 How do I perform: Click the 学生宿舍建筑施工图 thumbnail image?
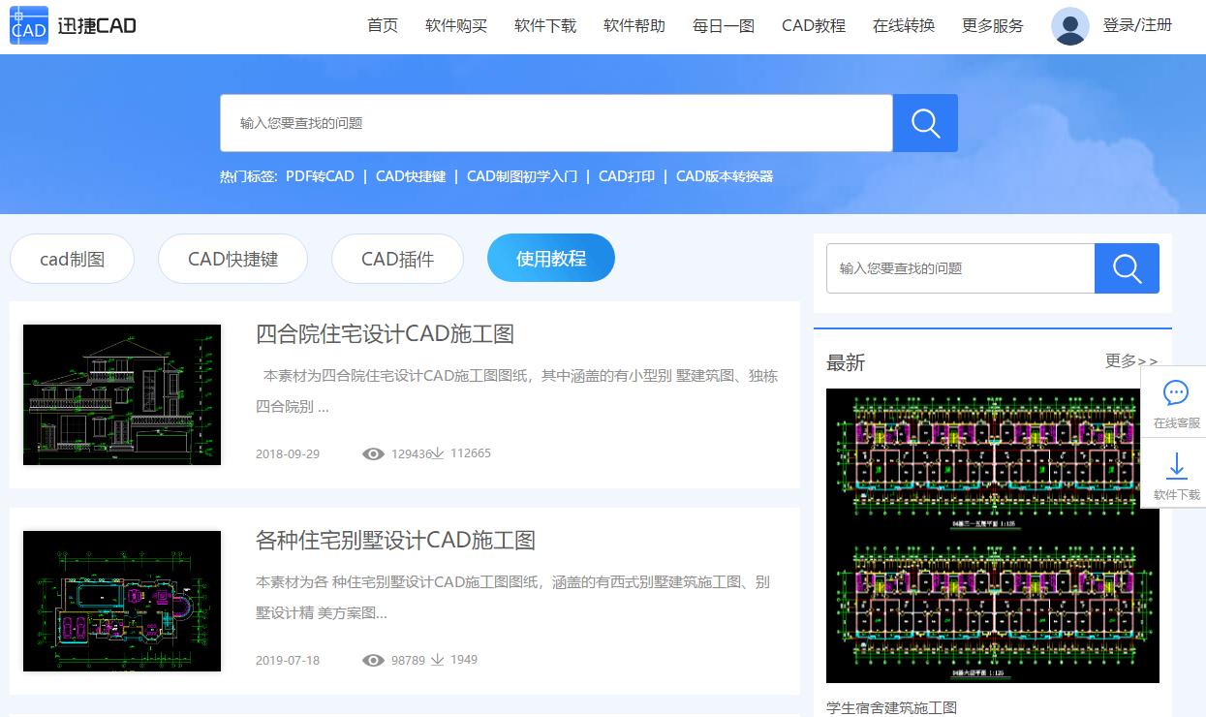[x=992, y=535]
